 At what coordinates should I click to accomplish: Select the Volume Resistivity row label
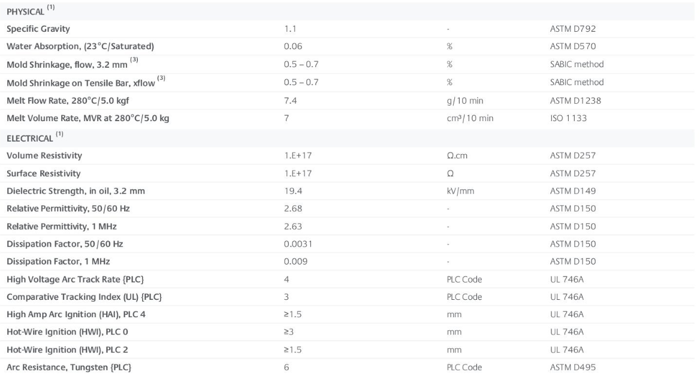coord(44,156)
